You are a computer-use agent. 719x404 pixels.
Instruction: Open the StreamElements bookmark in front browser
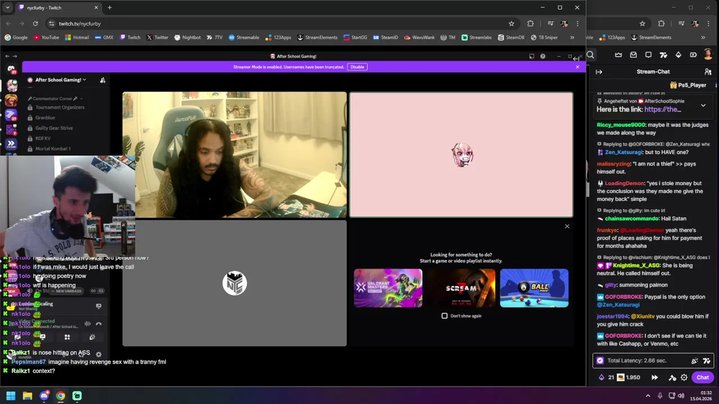coord(317,38)
